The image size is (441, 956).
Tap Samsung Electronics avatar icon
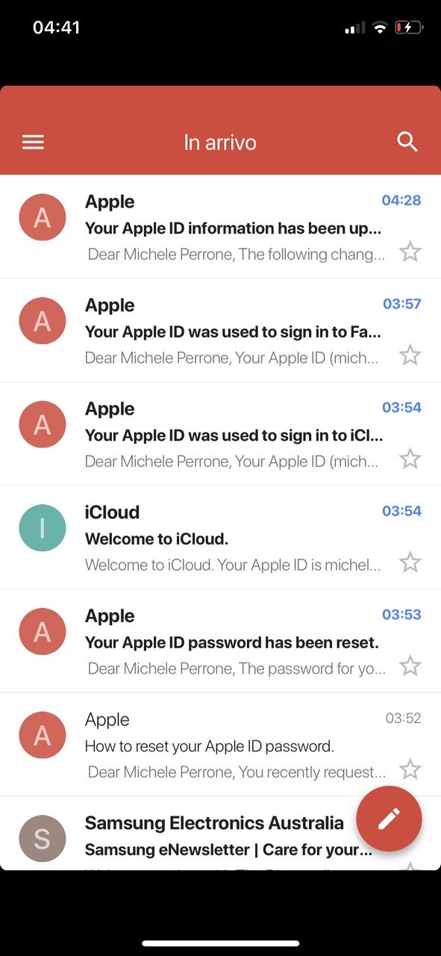click(x=43, y=839)
